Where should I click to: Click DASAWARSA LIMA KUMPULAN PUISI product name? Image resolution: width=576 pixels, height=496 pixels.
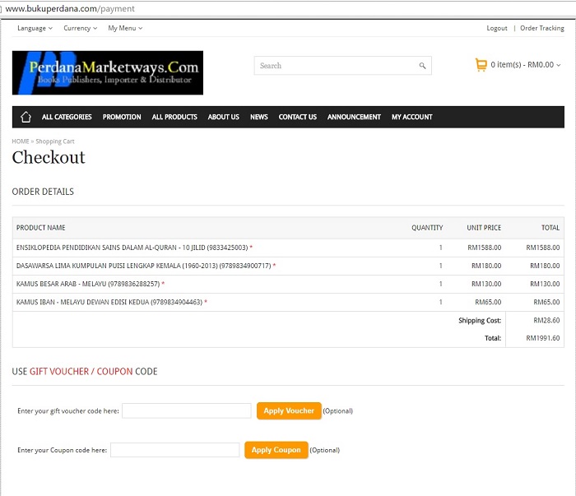144,266
